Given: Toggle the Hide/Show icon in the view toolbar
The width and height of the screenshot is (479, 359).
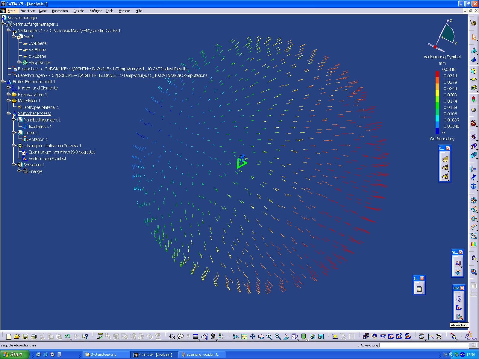Looking at the screenshot, I should (312, 337).
